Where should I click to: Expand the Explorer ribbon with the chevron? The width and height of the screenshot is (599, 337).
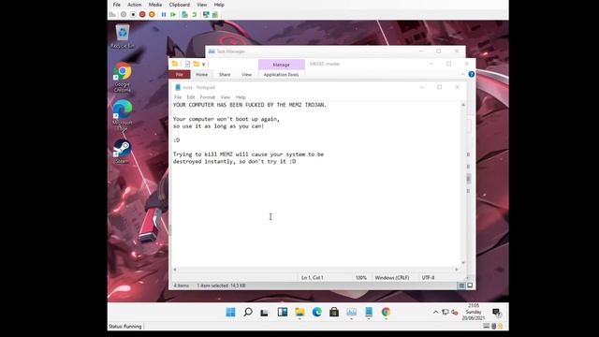pos(463,74)
